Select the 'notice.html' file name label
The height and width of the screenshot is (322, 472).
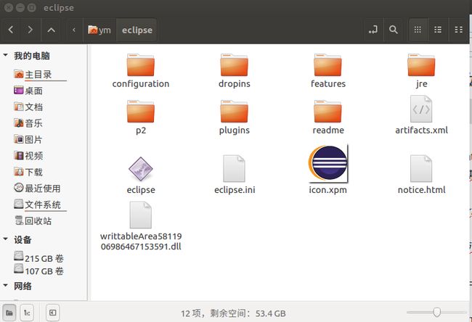421,190
